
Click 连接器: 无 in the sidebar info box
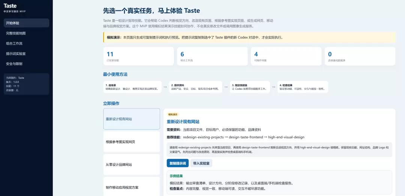[12, 90]
